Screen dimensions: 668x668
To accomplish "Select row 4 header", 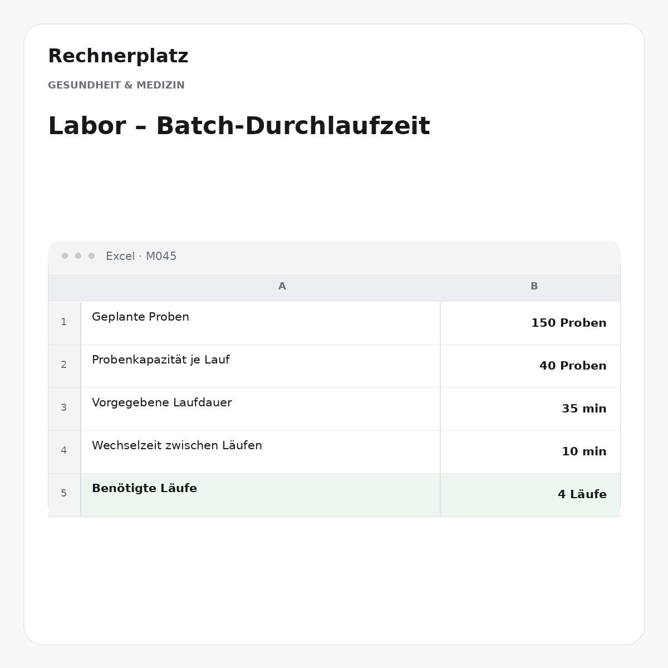I will click(65, 451).
